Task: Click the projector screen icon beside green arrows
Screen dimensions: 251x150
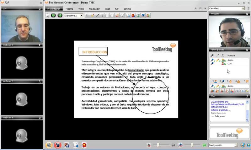Action: point(48,15)
